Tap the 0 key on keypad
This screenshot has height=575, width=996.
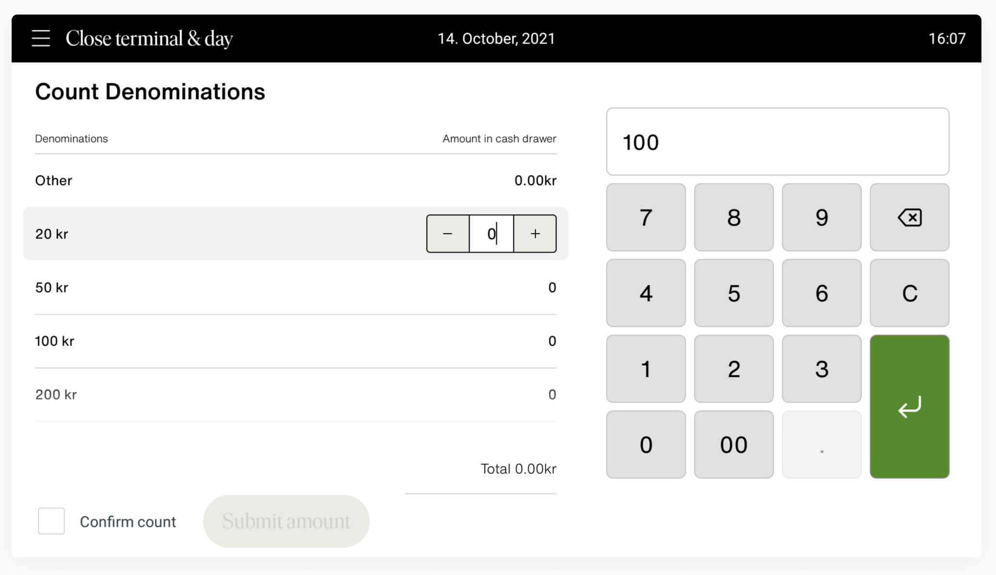click(646, 445)
